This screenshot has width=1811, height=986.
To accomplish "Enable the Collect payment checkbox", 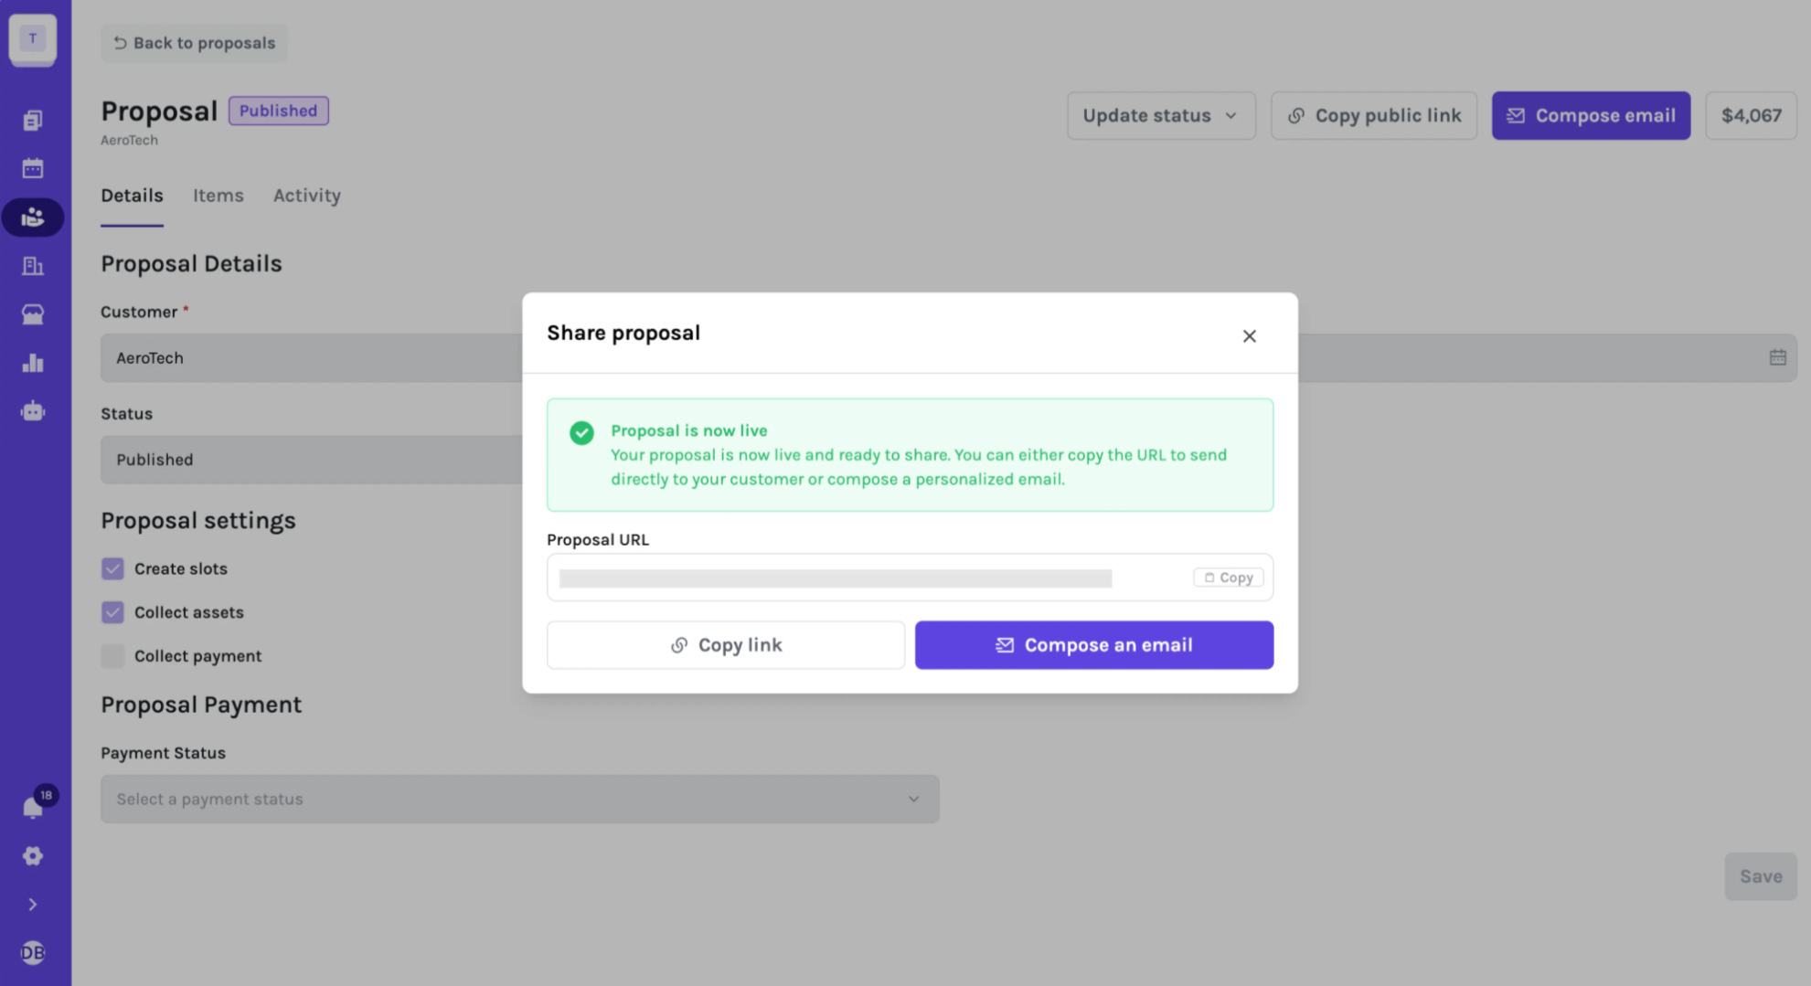I will pyautogui.click(x=112, y=656).
